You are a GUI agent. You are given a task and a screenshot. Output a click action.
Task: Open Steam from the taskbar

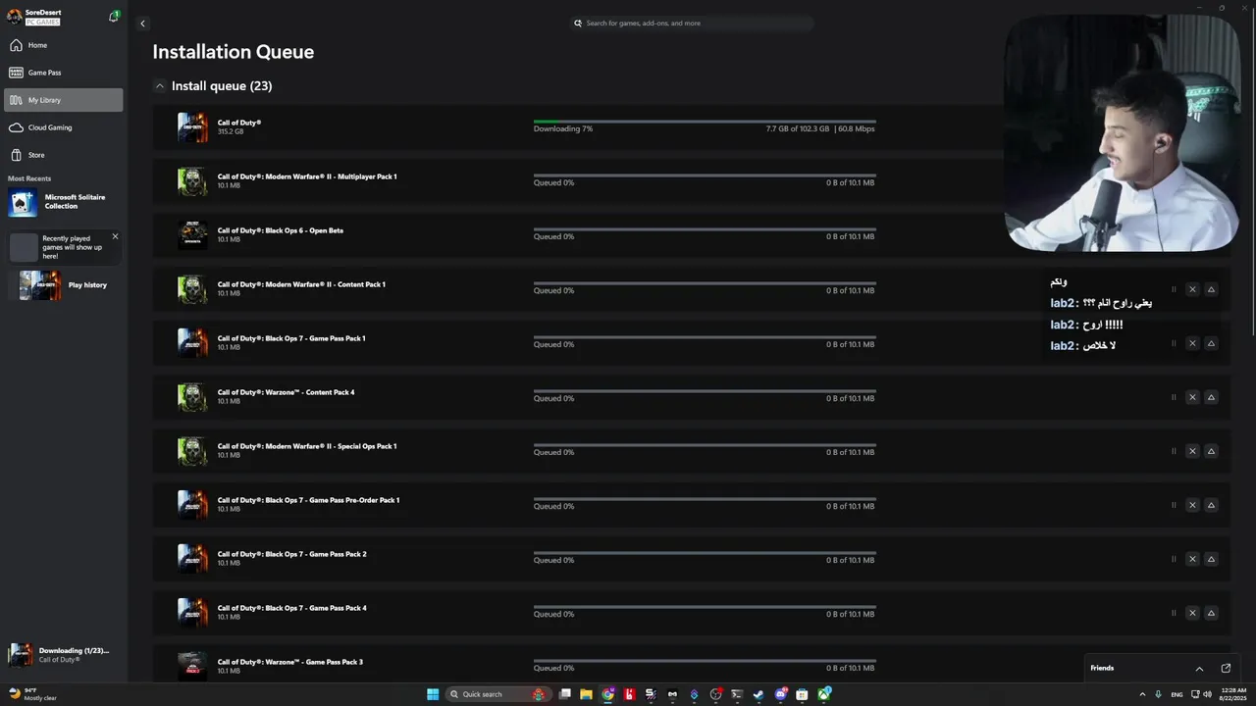tap(759, 694)
